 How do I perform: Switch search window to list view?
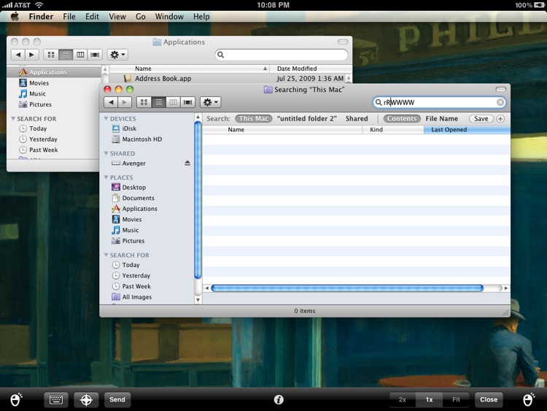pyautogui.click(x=158, y=102)
